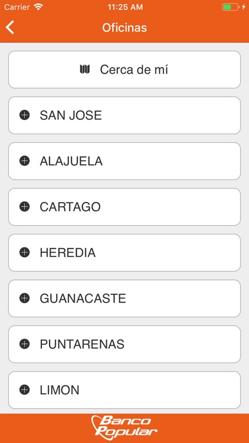Tap the Banco Popular logo
The image size is (249, 443).
pos(125,428)
